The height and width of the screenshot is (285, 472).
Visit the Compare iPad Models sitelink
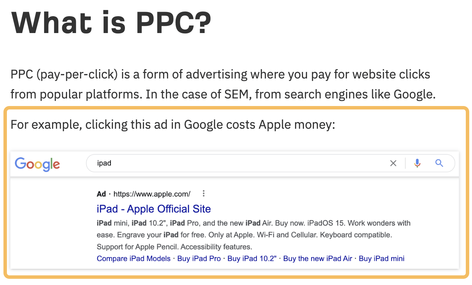134,258
